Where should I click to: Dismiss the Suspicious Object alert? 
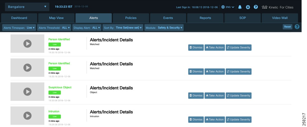coord(196,96)
